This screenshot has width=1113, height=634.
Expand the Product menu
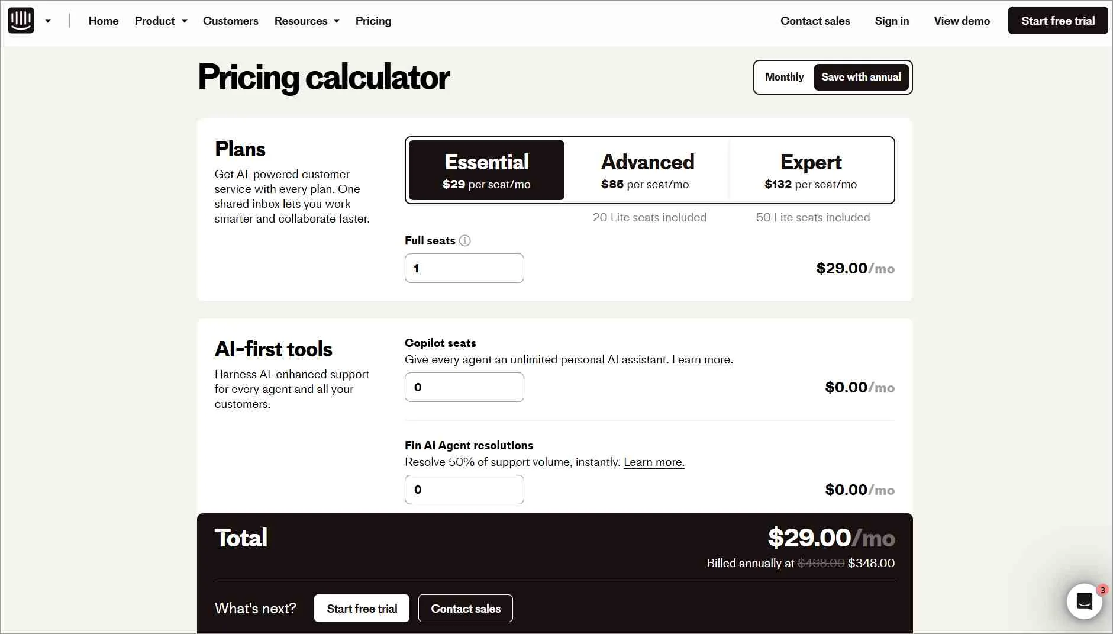pyautogui.click(x=155, y=21)
